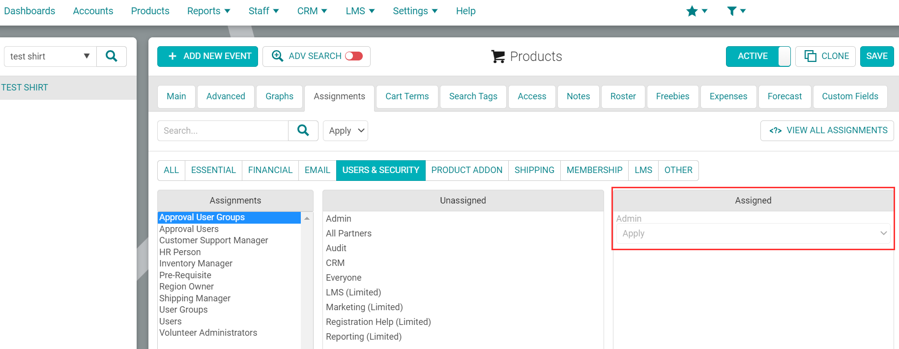899x349 pixels.
Task: Expand the LMS top navigation dropdown
Action: [360, 11]
